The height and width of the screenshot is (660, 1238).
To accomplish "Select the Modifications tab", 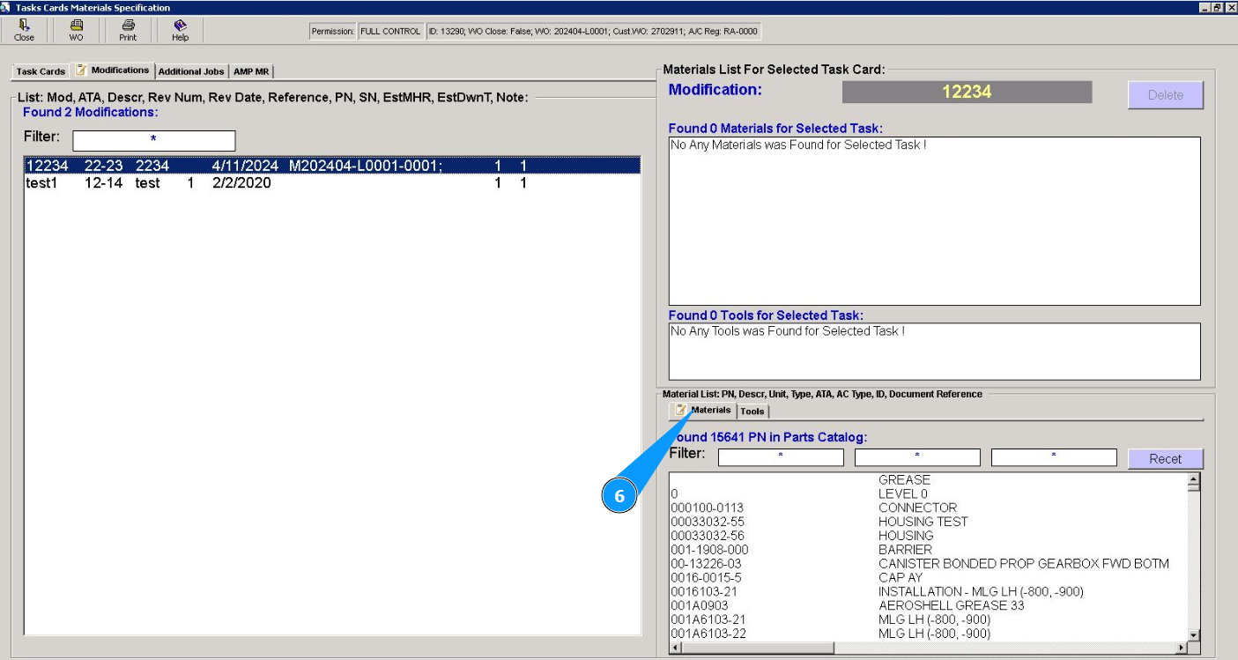I will coord(114,70).
